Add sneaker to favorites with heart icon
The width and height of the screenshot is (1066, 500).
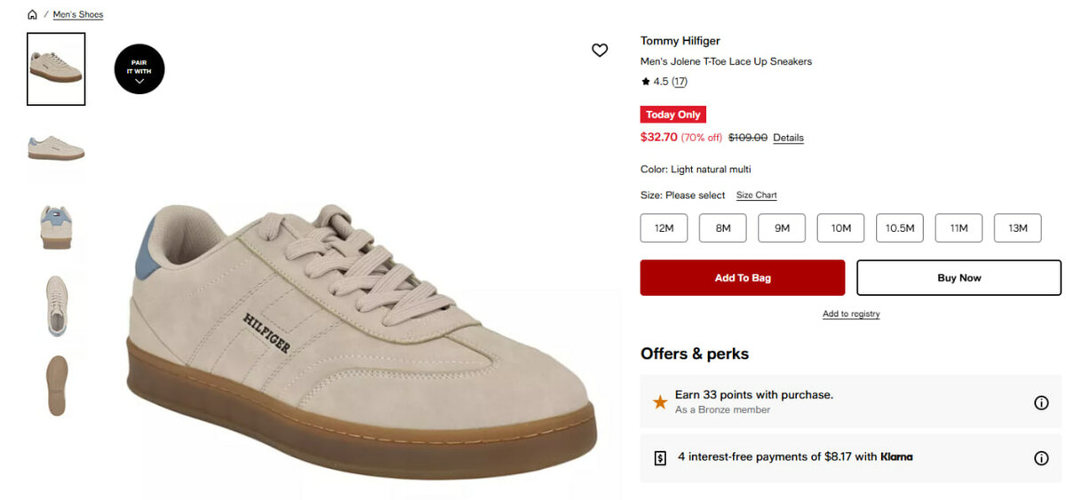600,51
